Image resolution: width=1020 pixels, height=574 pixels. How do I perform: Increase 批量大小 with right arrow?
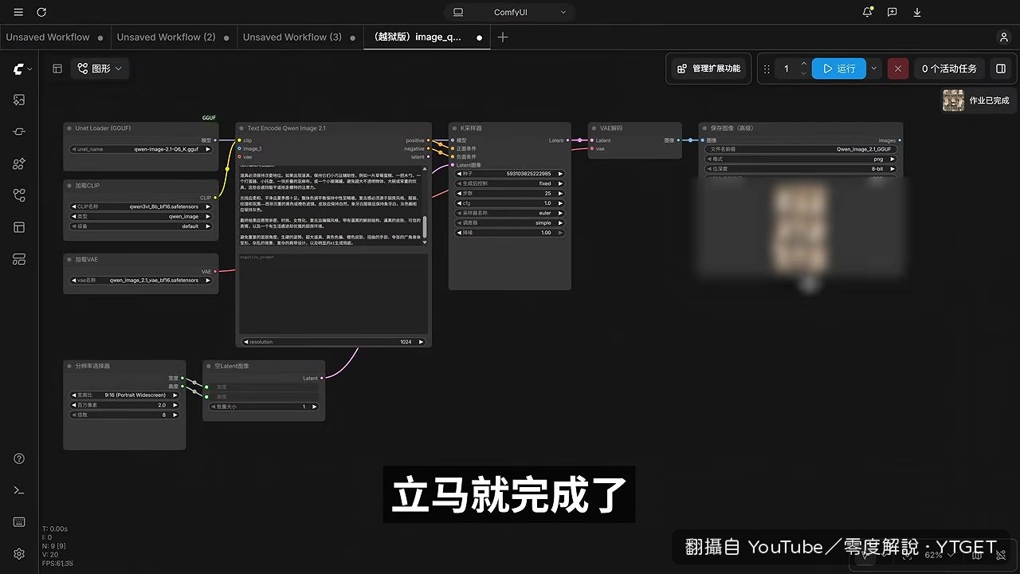314,407
